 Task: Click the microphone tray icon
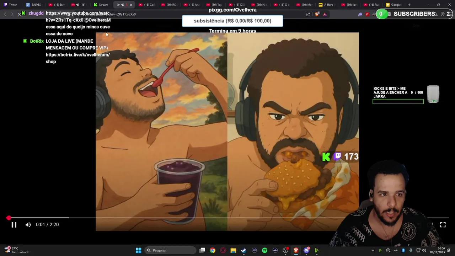tap(411, 250)
